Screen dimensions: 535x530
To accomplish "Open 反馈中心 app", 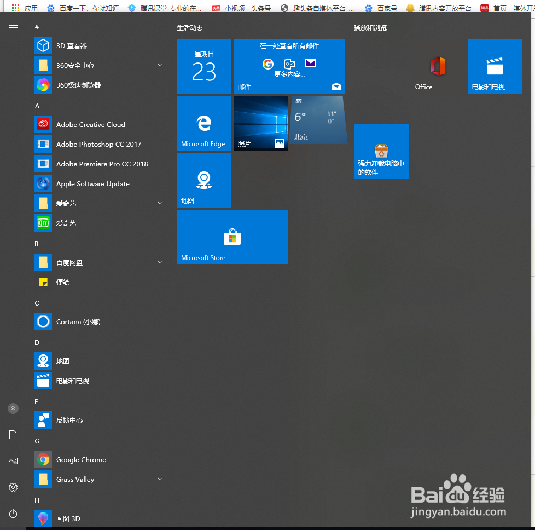I will [x=99, y=420].
